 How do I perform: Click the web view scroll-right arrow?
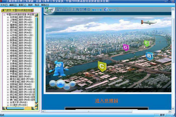click(170, 111)
